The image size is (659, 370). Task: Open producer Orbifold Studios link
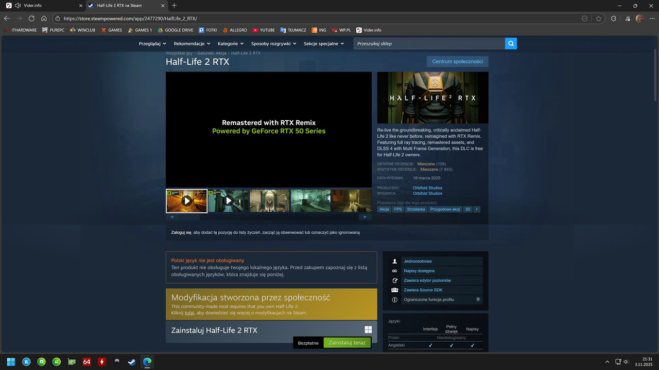pos(427,188)
